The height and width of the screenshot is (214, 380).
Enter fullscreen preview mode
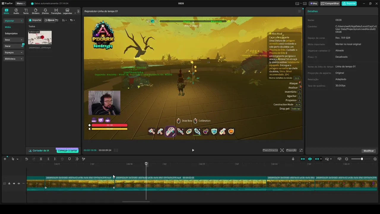coord(301,150)
